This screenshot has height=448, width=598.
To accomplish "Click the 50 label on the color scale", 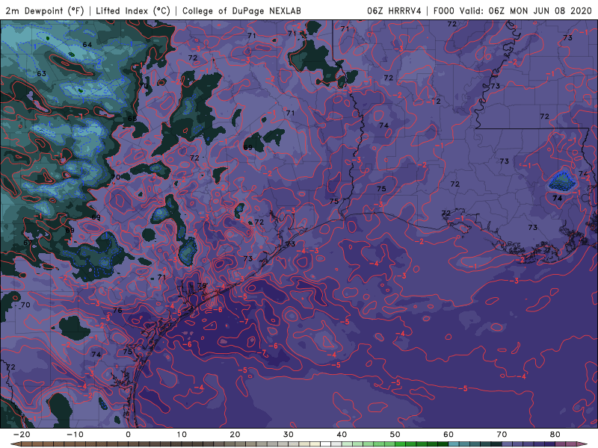I will tap(395, 435).
